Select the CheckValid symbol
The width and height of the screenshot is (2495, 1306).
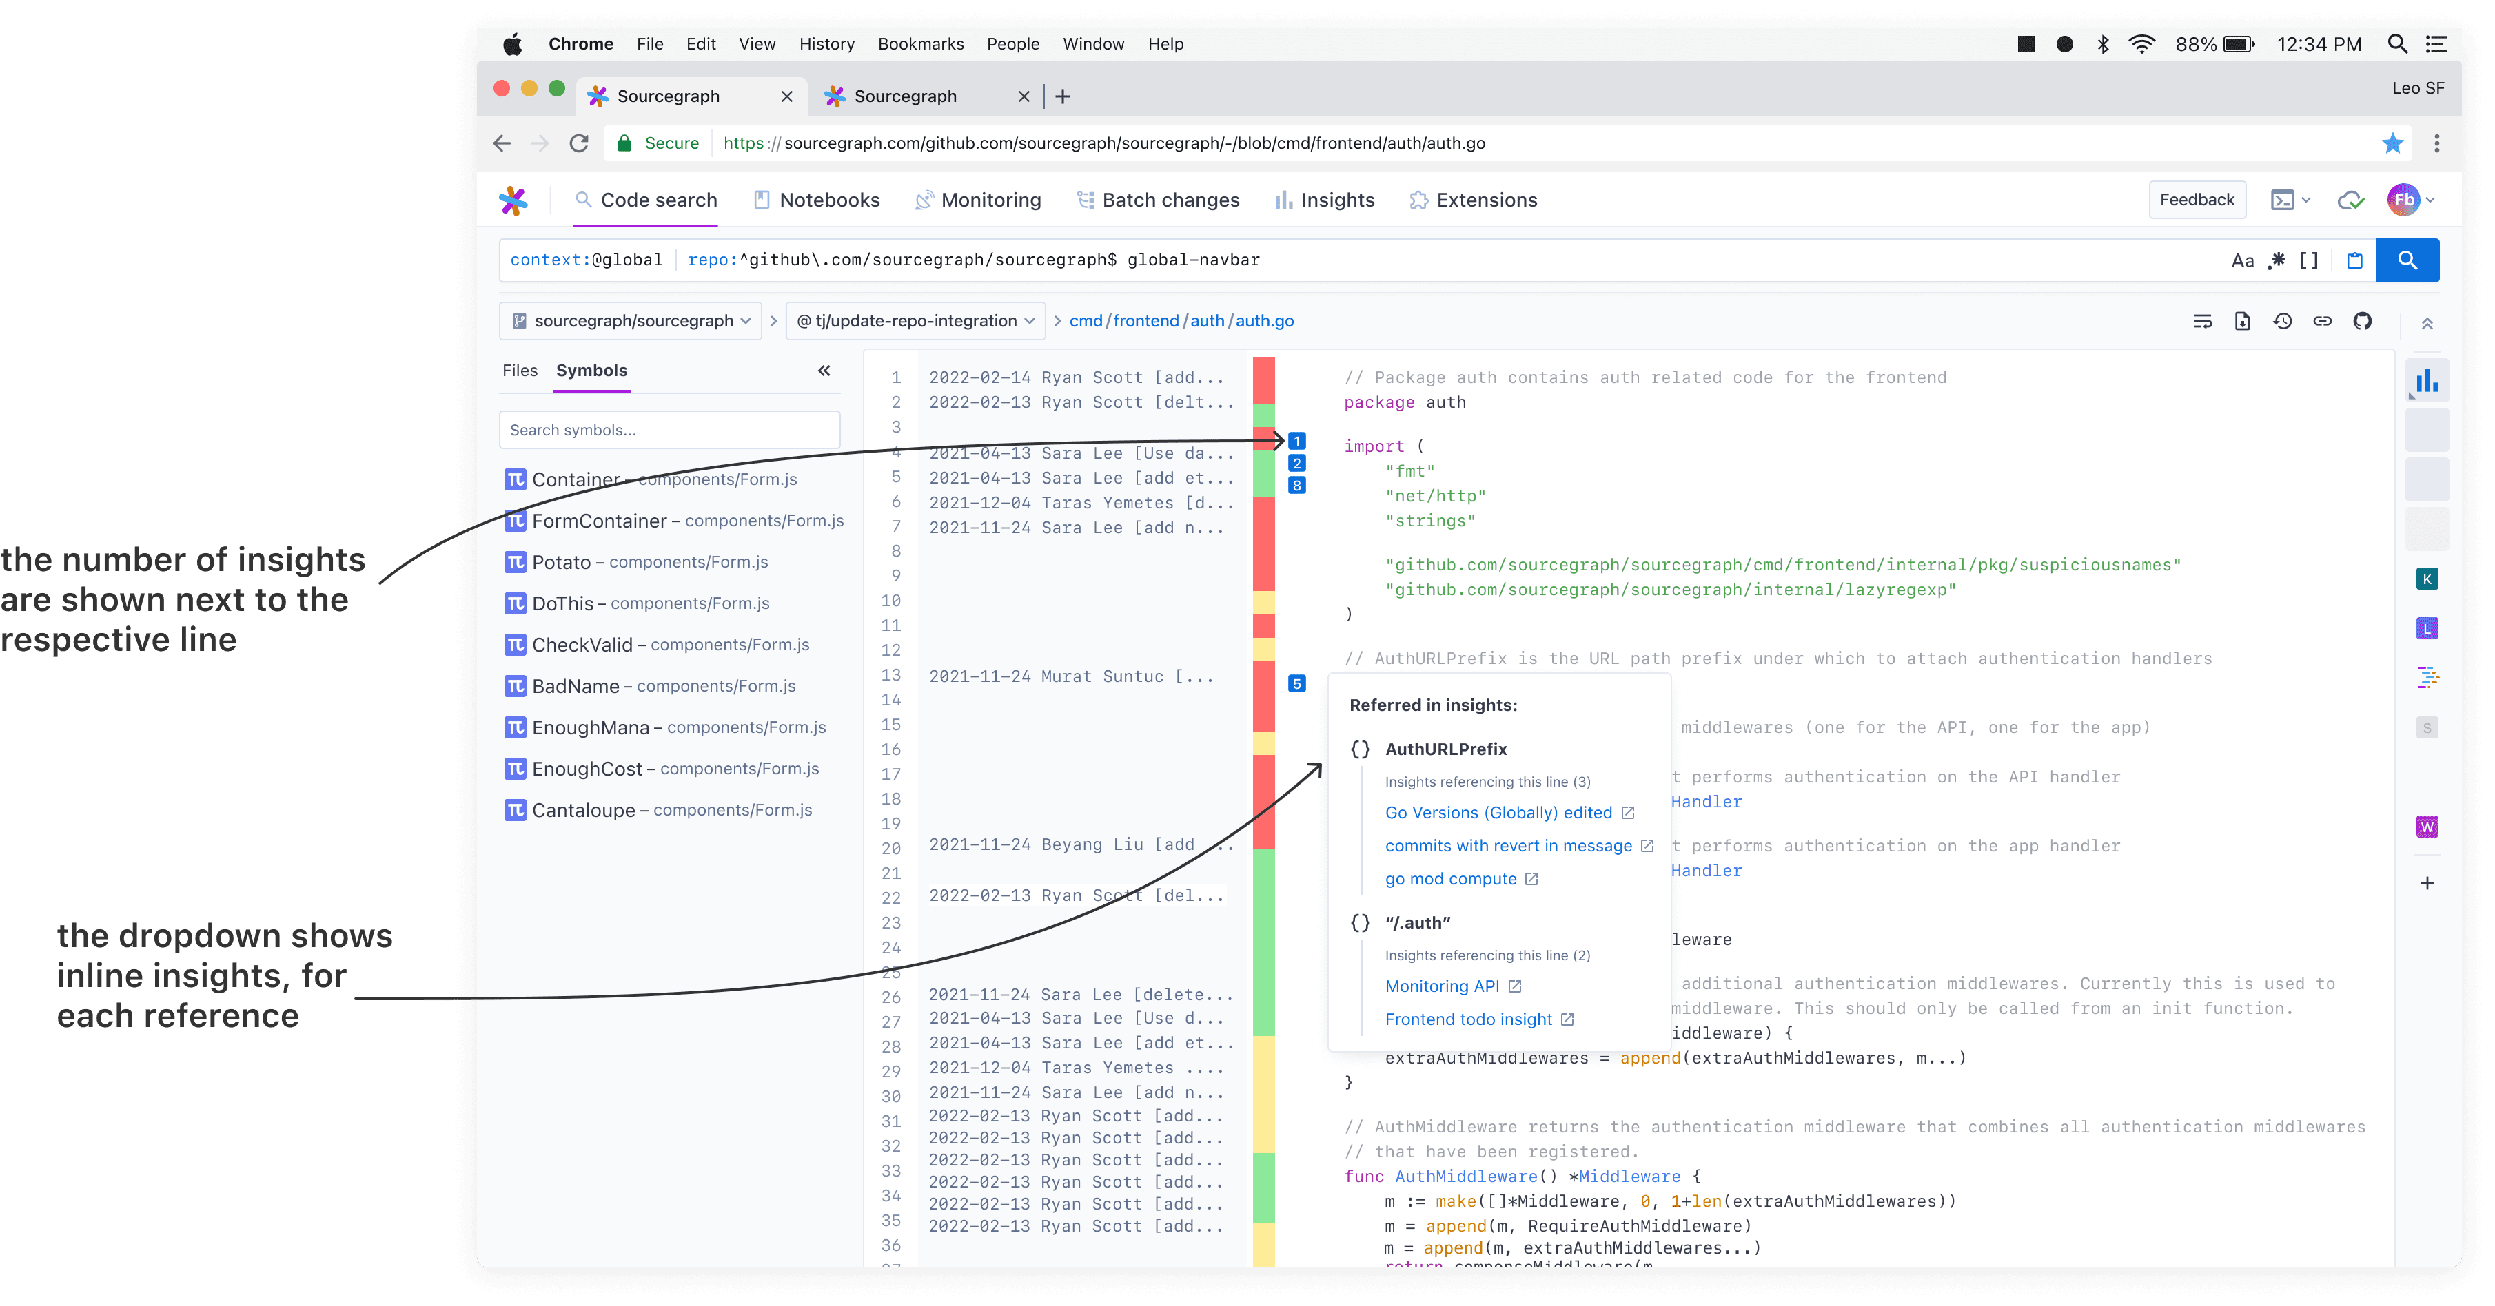pyautogui.click(x=657, y=645)
